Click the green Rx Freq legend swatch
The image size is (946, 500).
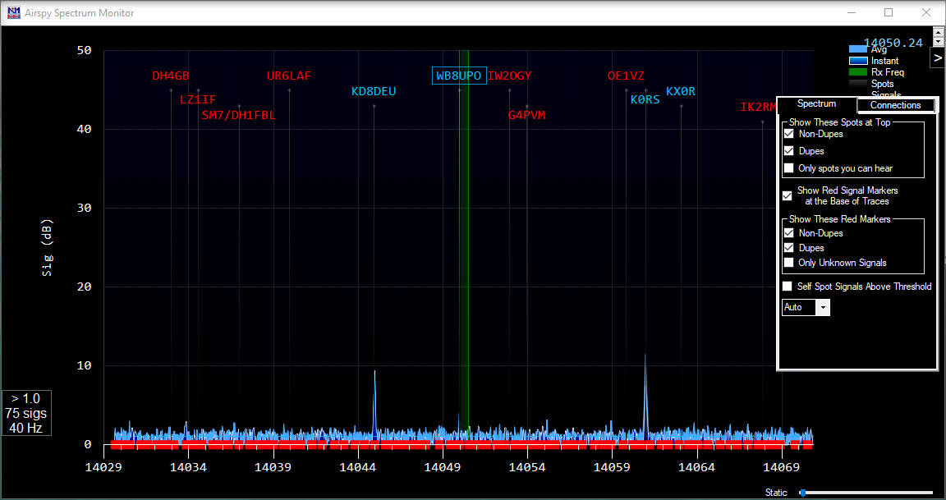pos(857,72)
